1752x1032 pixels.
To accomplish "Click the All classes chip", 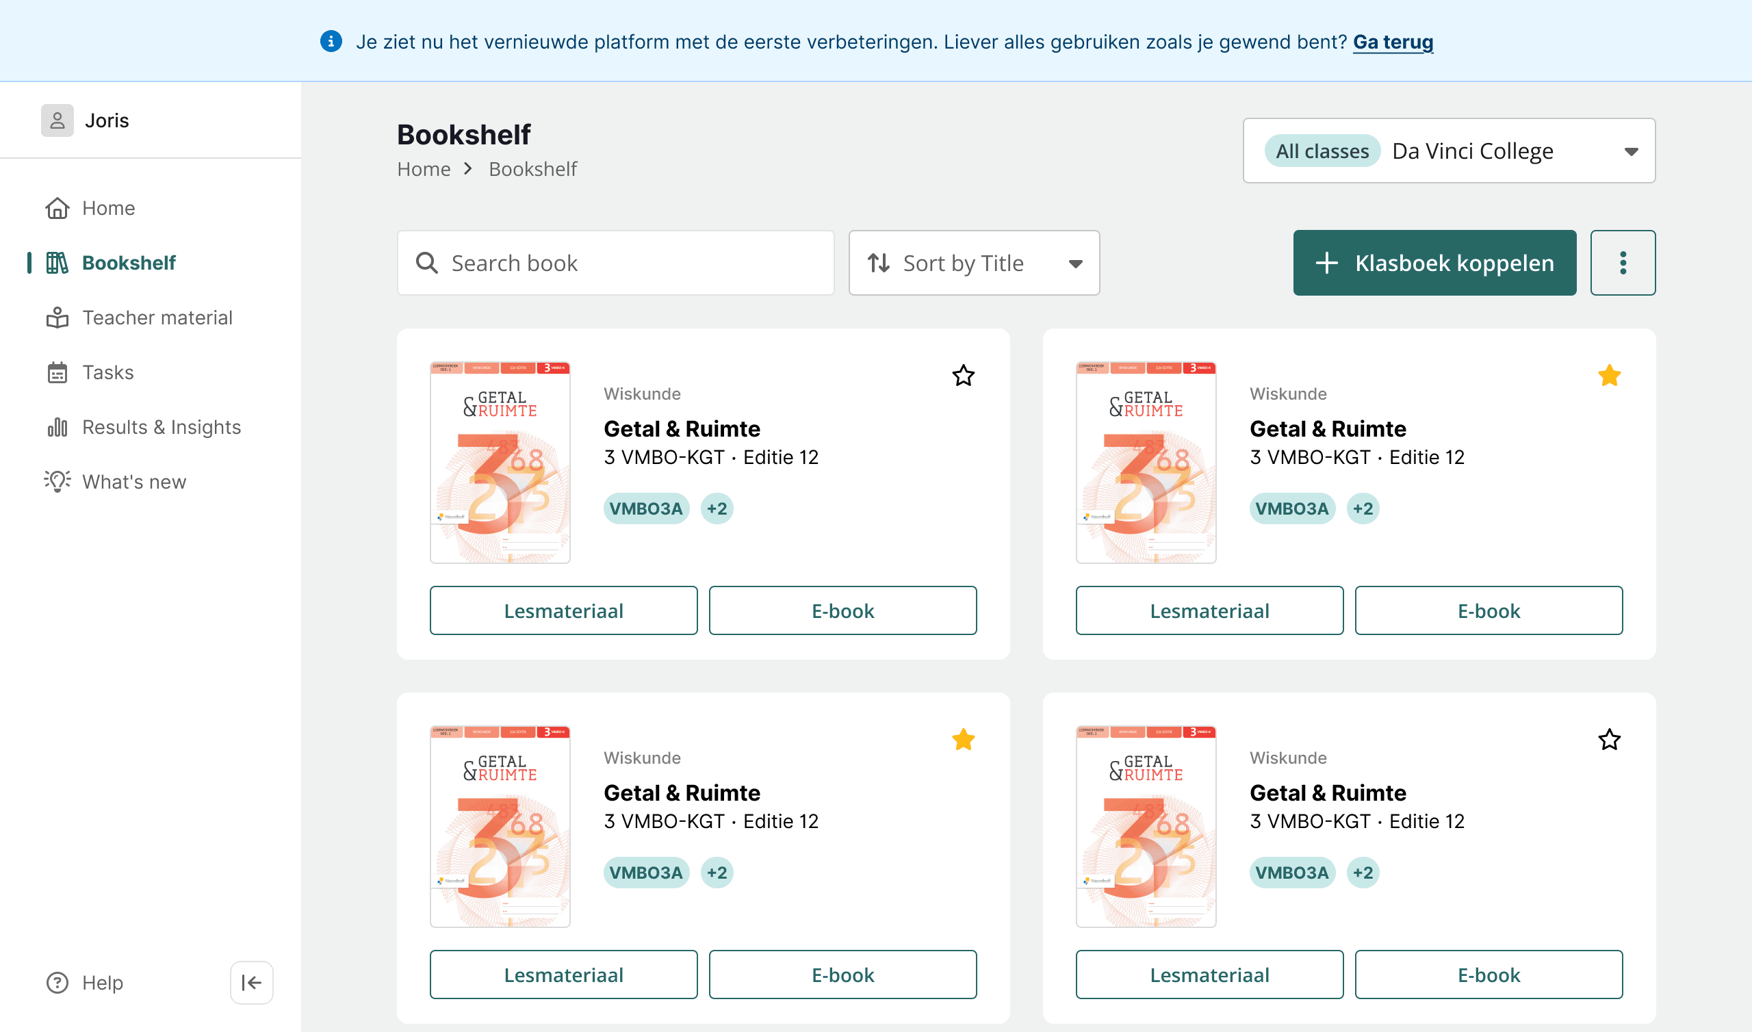I will [x=1322, y=151].
